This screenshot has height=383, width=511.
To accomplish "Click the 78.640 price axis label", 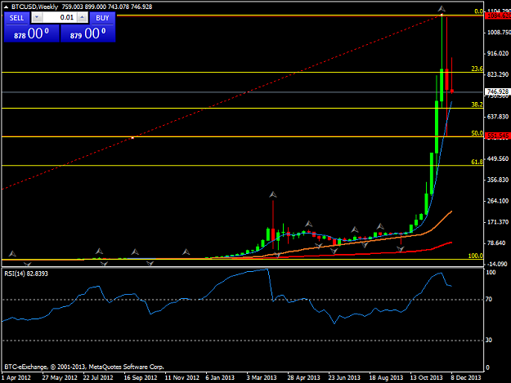I will pyautogui.click(x=496, y=243).
